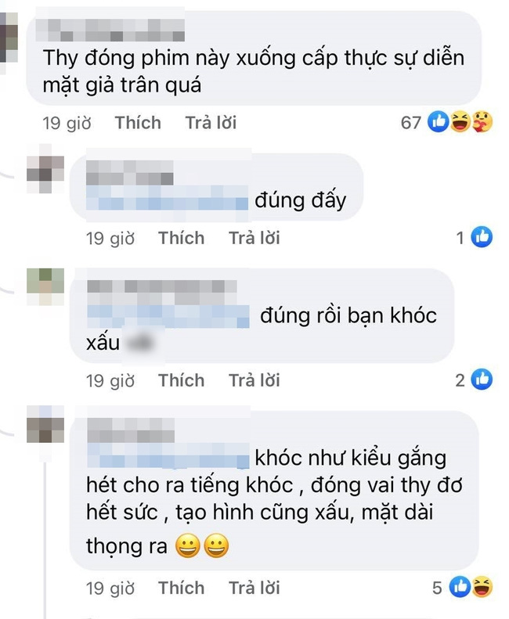509x619 pixels.
Task: Click the like icon next to count 2
Action: coord(482,380)
